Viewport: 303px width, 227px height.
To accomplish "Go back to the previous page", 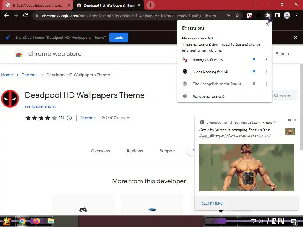I will click(7, 15).
